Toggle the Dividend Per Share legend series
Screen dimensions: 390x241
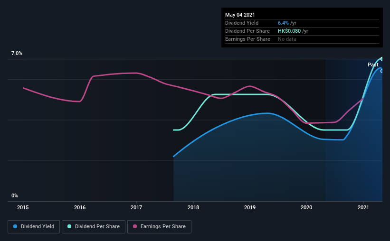(x=94, y=227)
